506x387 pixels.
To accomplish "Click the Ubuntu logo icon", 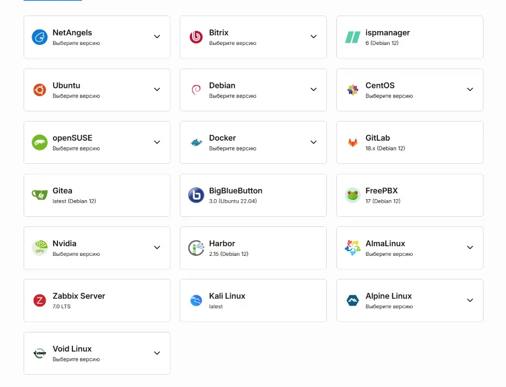I will point(40,90).
